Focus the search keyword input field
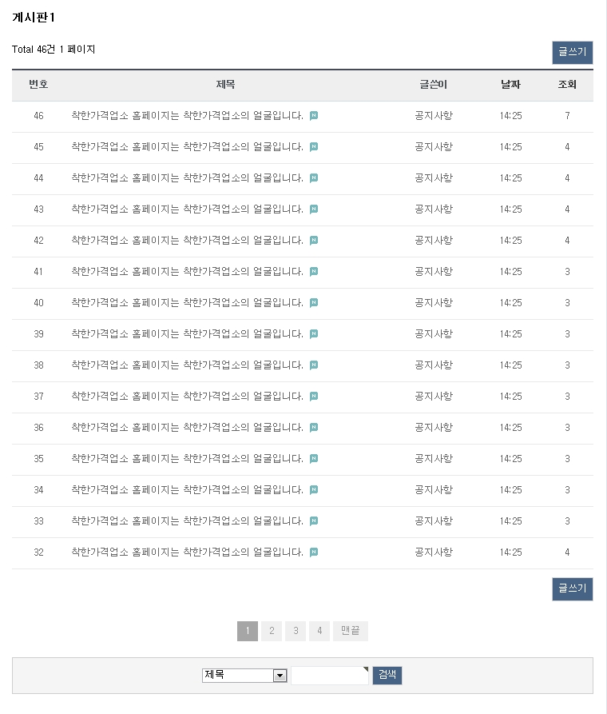Screen dimensions: 607x714 [x=330, y=676]
